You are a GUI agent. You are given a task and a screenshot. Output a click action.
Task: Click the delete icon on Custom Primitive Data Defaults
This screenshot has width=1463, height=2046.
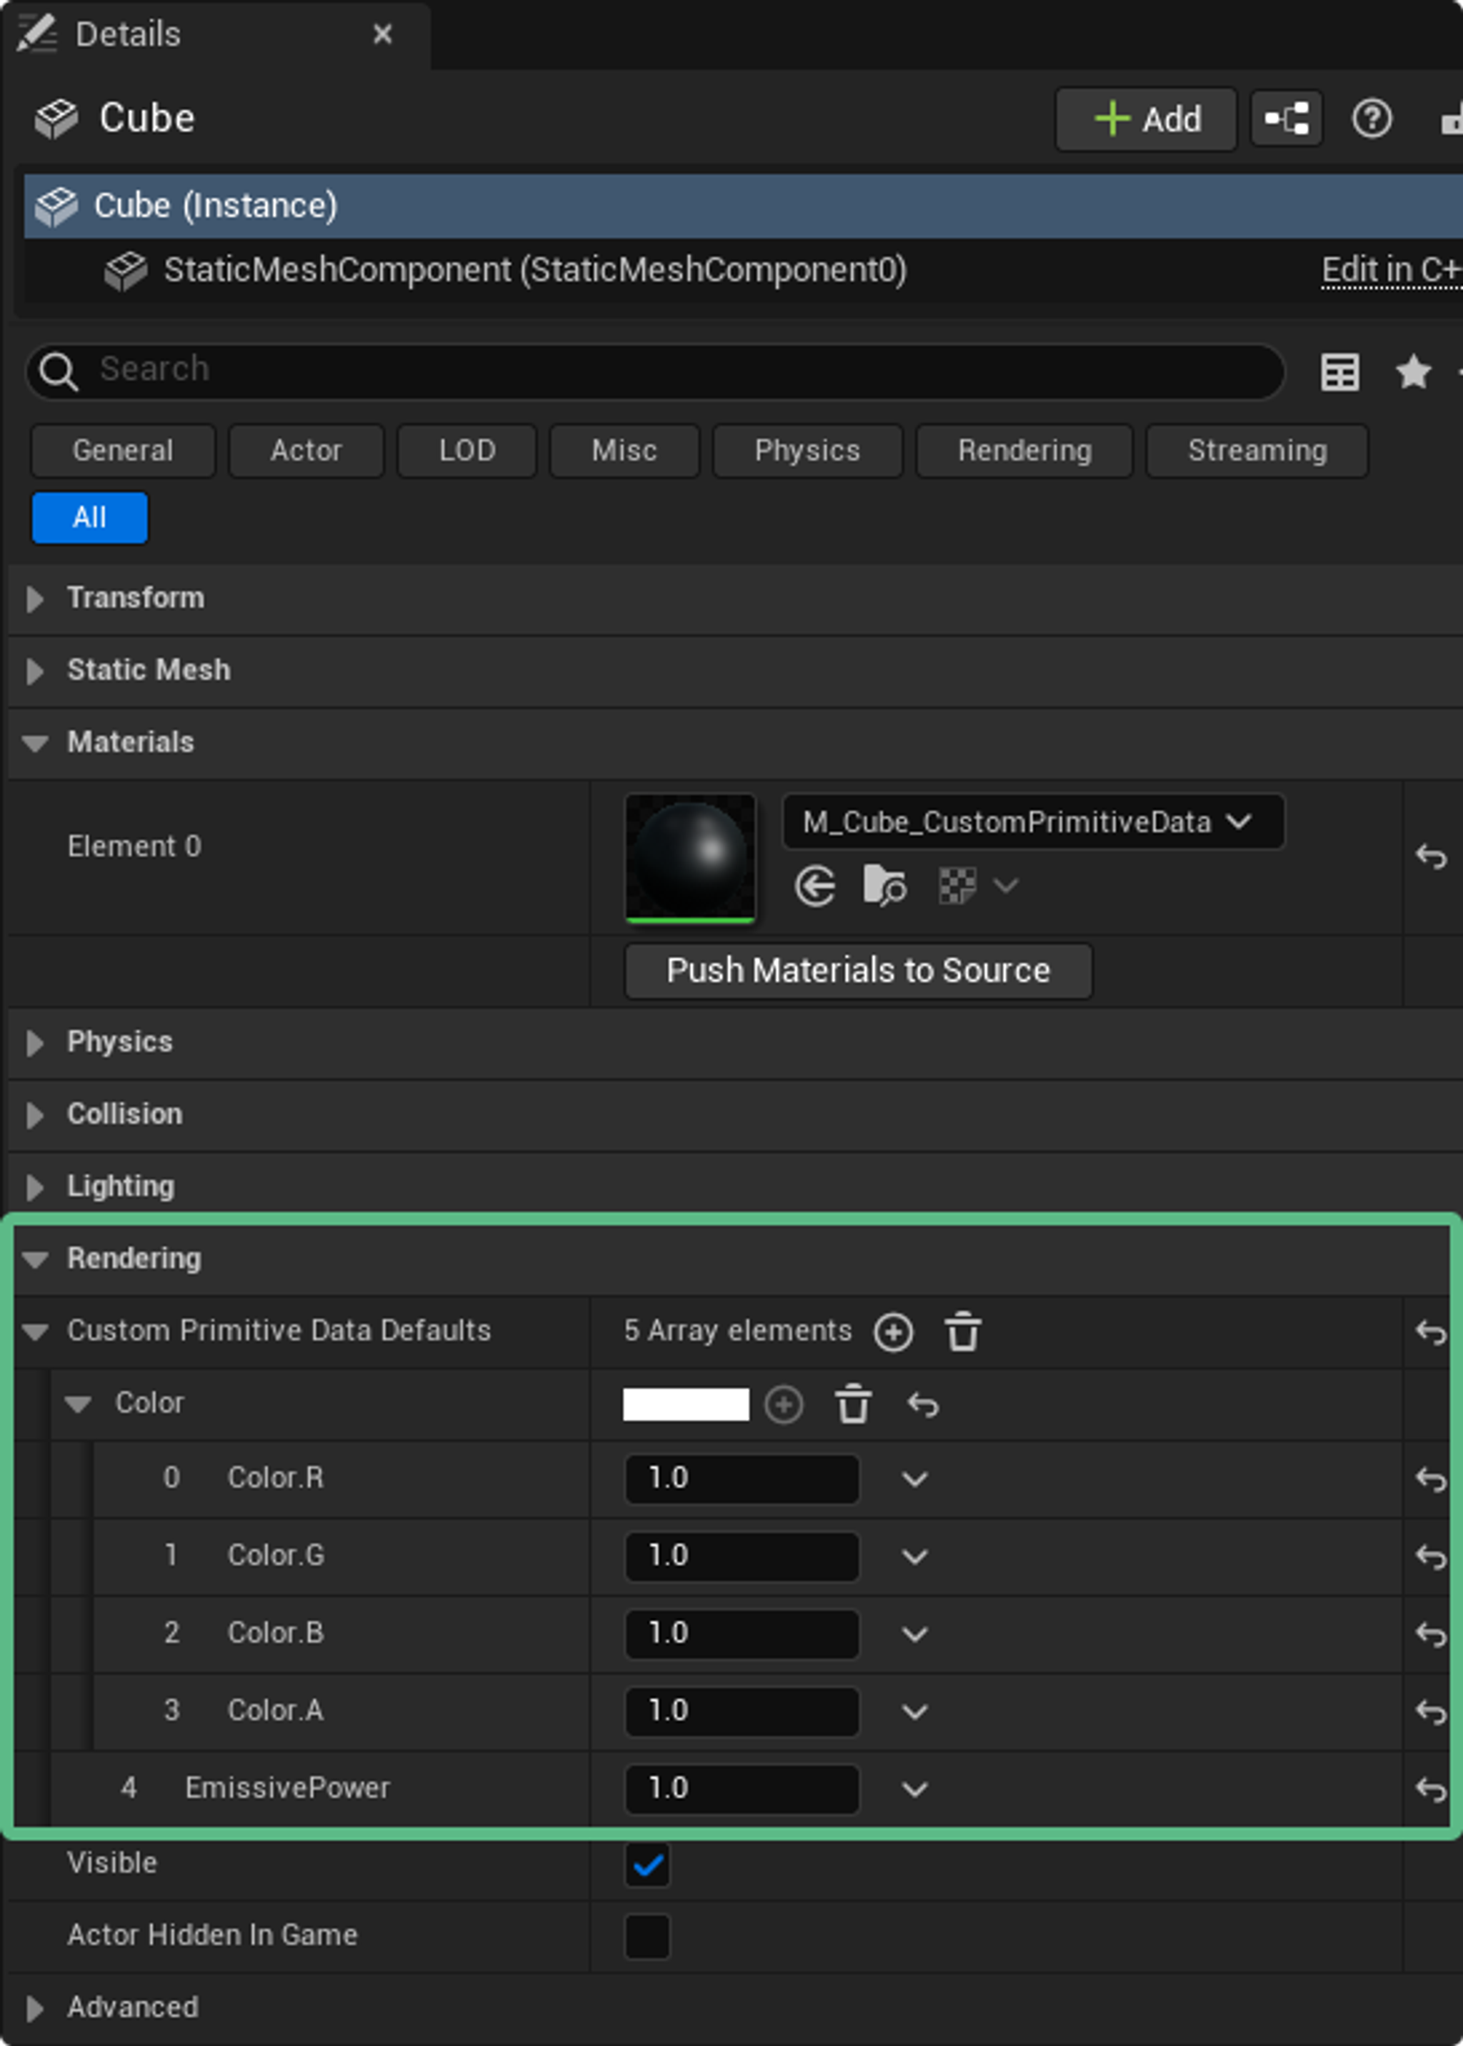click(x=962, y=1331)
